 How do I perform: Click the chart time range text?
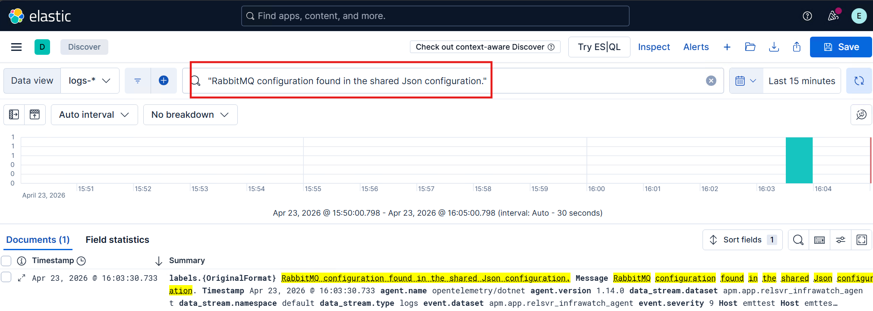438,213
